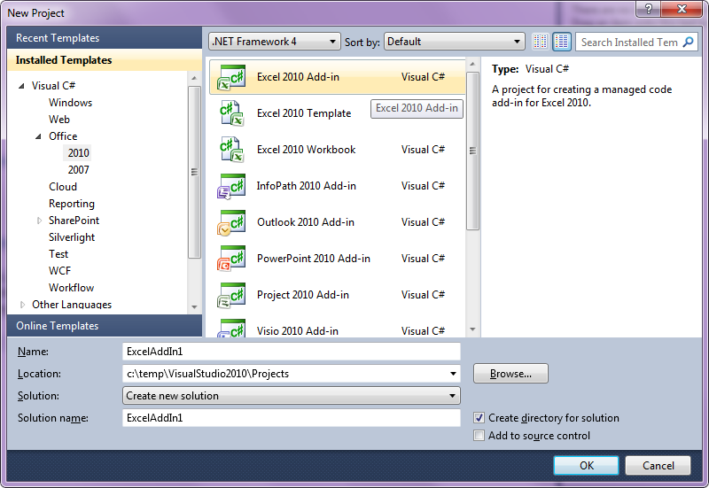This screenshot has width=709, height=488.
Task: Open the Online Templates section
Action: 105,326
